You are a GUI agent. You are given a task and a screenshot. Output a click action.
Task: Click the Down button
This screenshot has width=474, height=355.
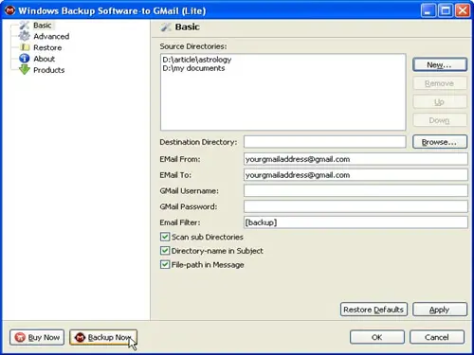[x=440, y=120]
